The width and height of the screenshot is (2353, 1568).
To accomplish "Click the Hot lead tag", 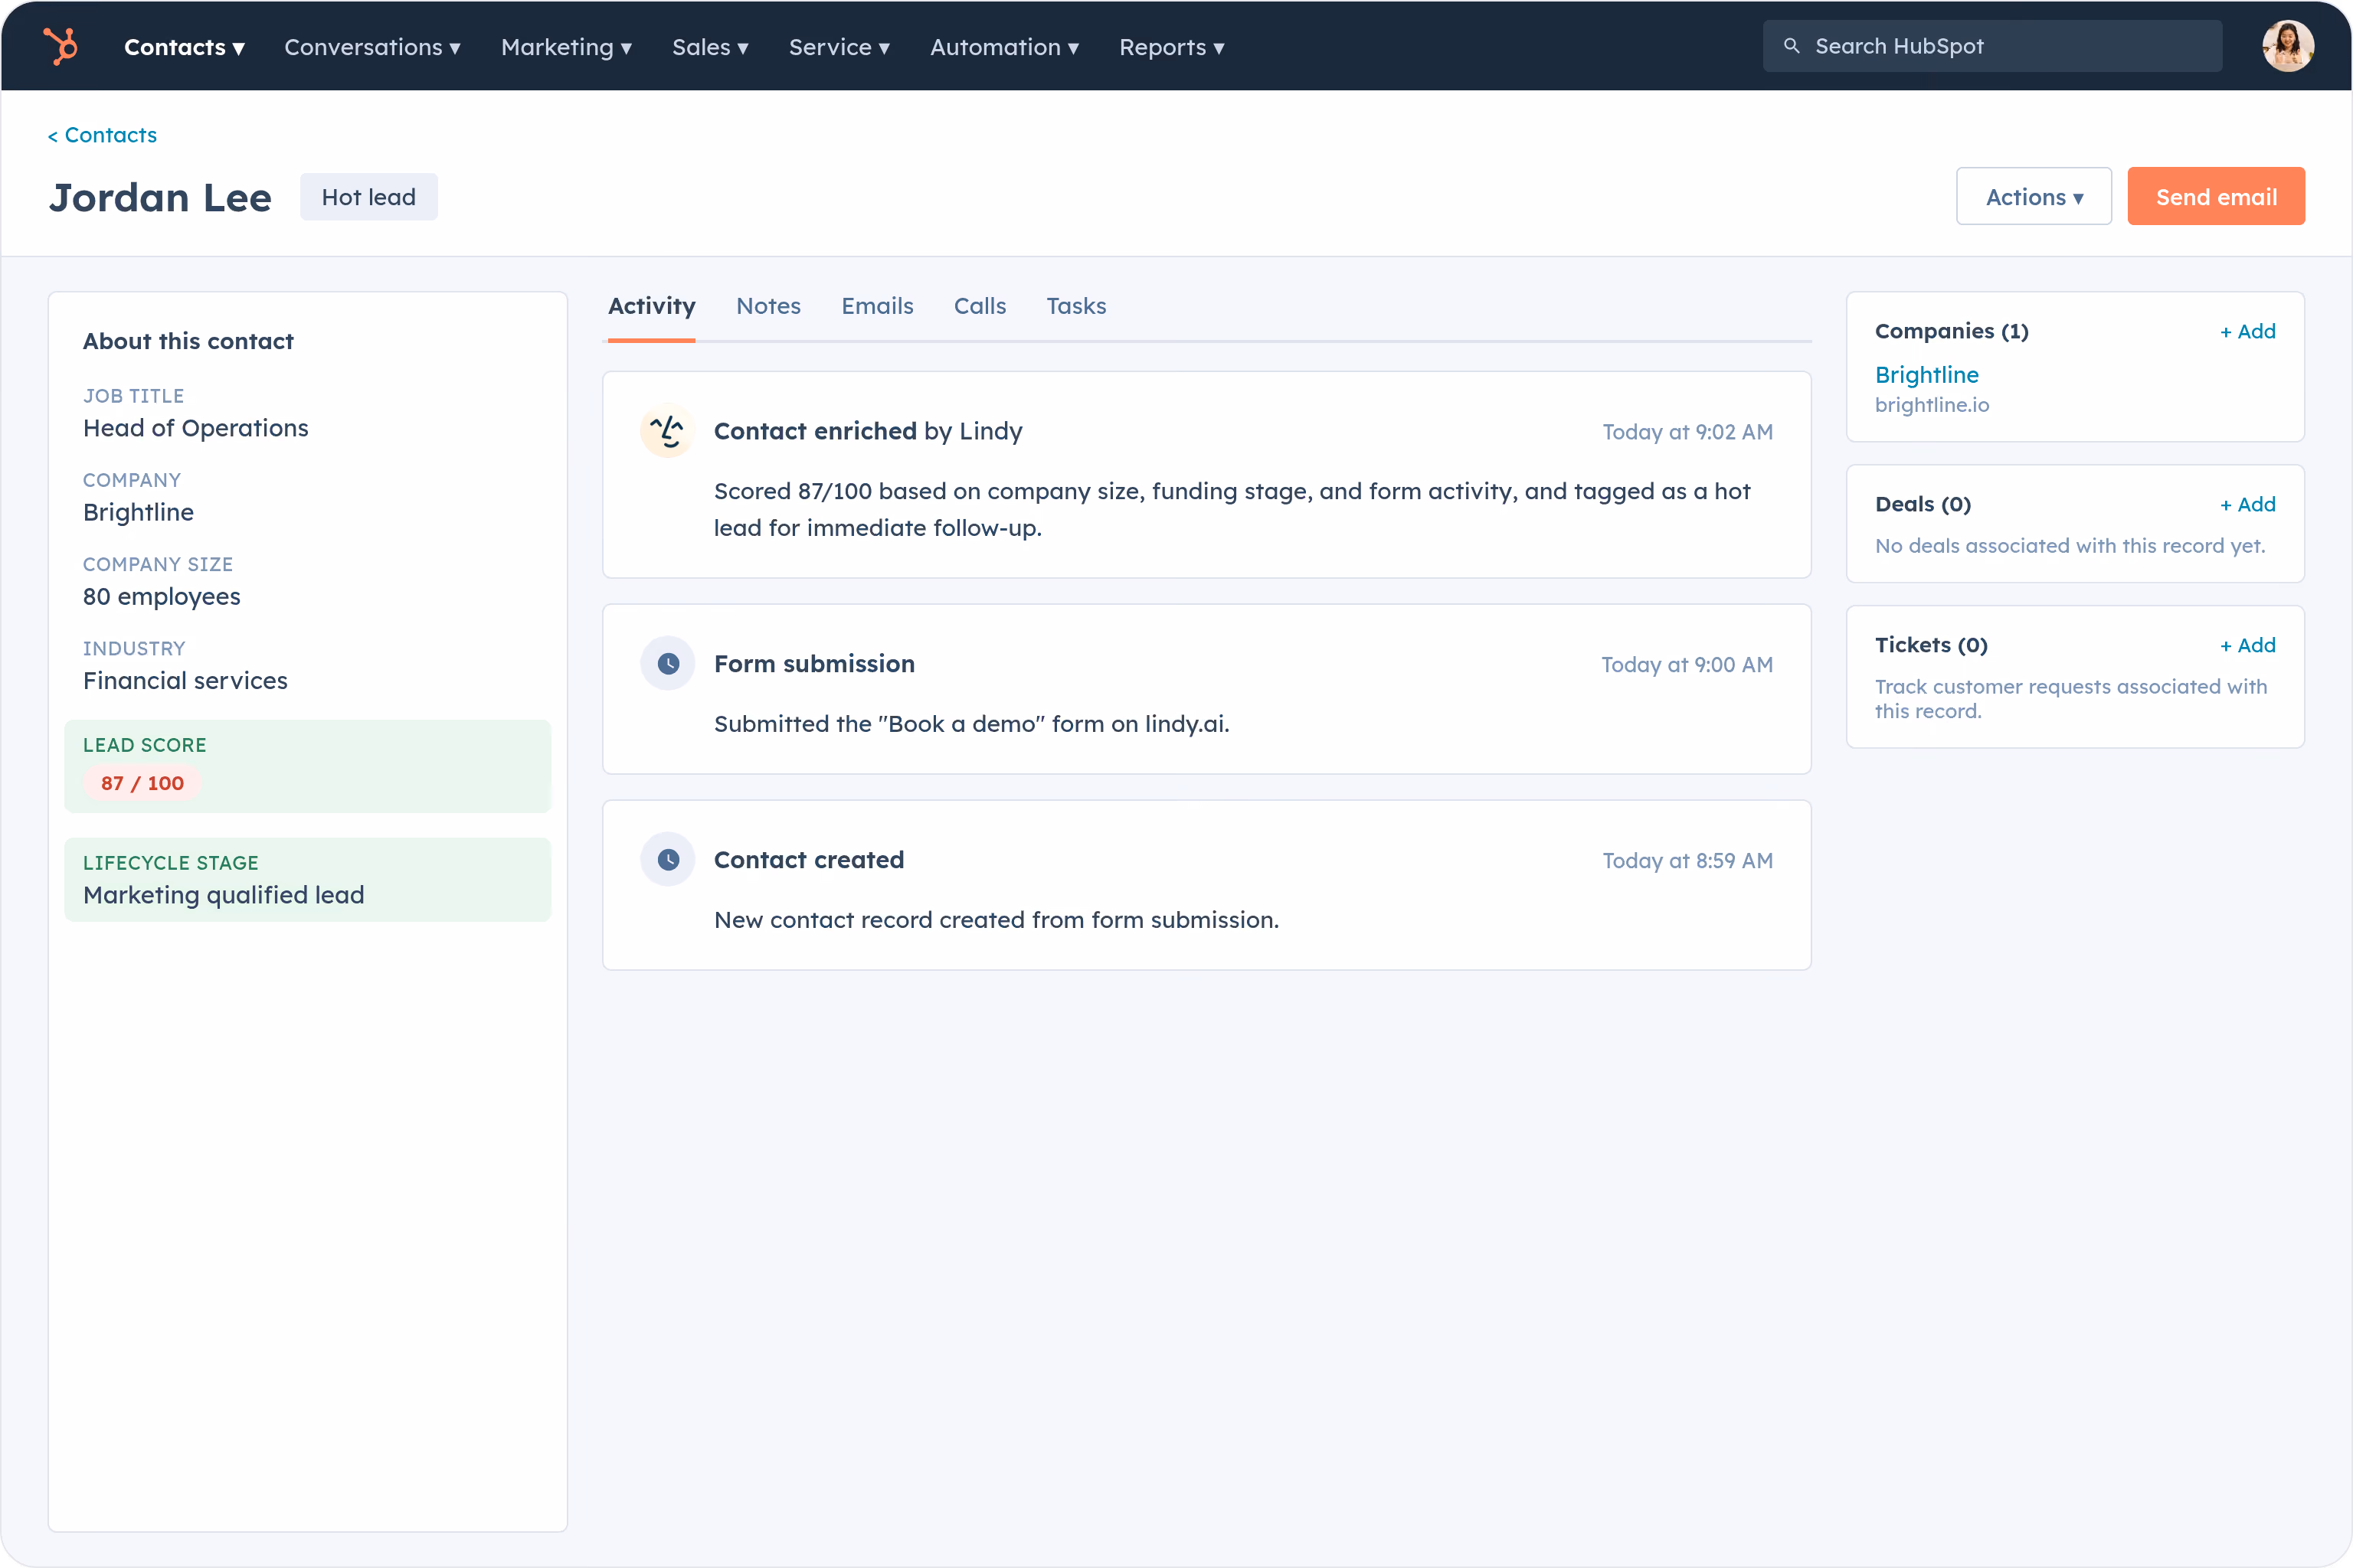I will click(368, 197).
